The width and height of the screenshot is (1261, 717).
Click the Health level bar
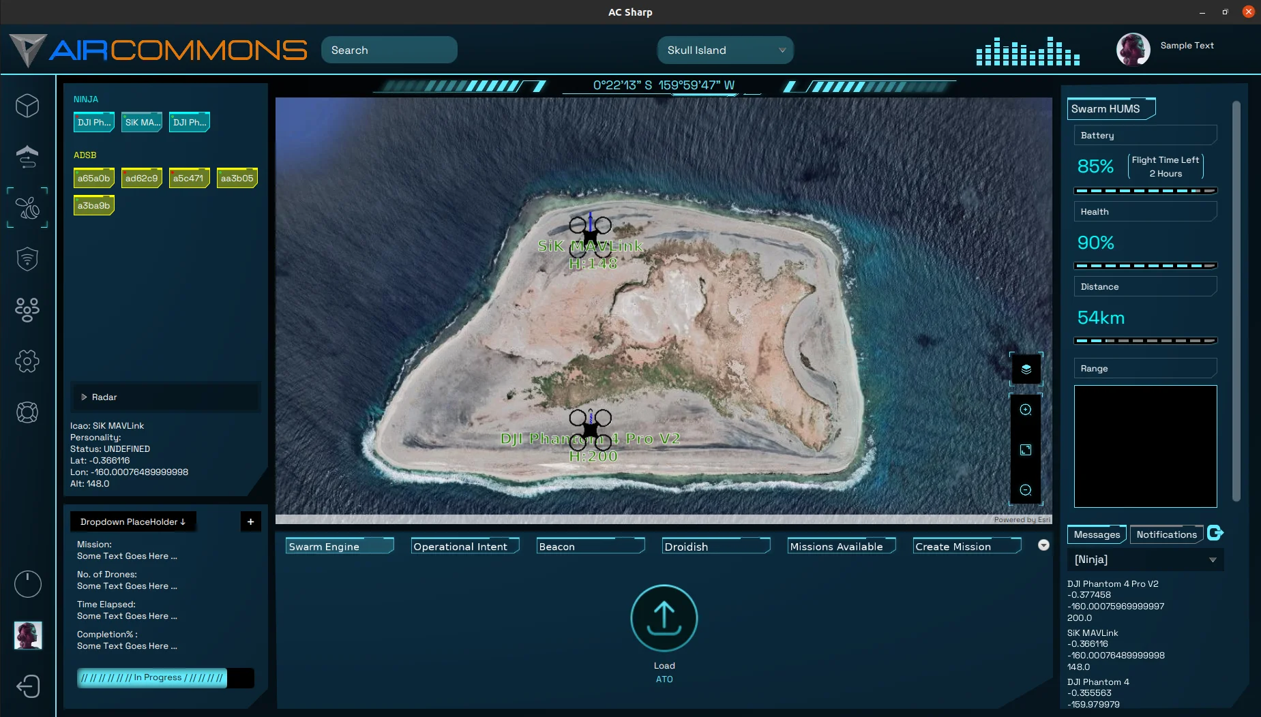click(1145, 266)
